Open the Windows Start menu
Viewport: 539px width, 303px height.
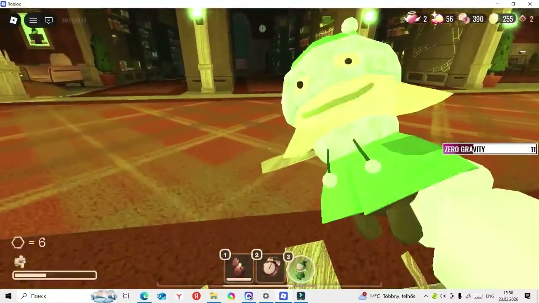pos(8,296)
